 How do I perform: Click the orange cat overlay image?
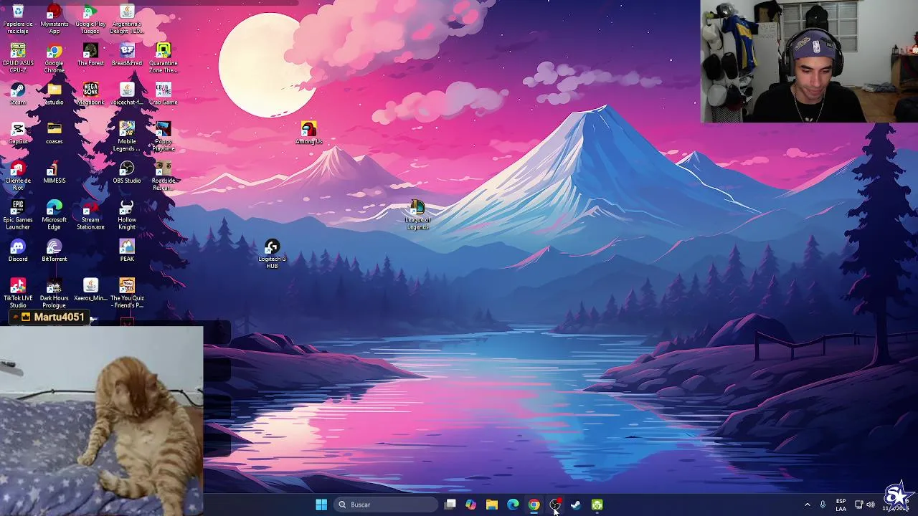click(x=101, y=421)
